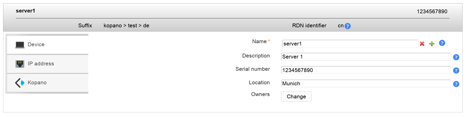Open help for the Serial number field
This screenshot has height=117, width=468.
[x=456, y=71]
